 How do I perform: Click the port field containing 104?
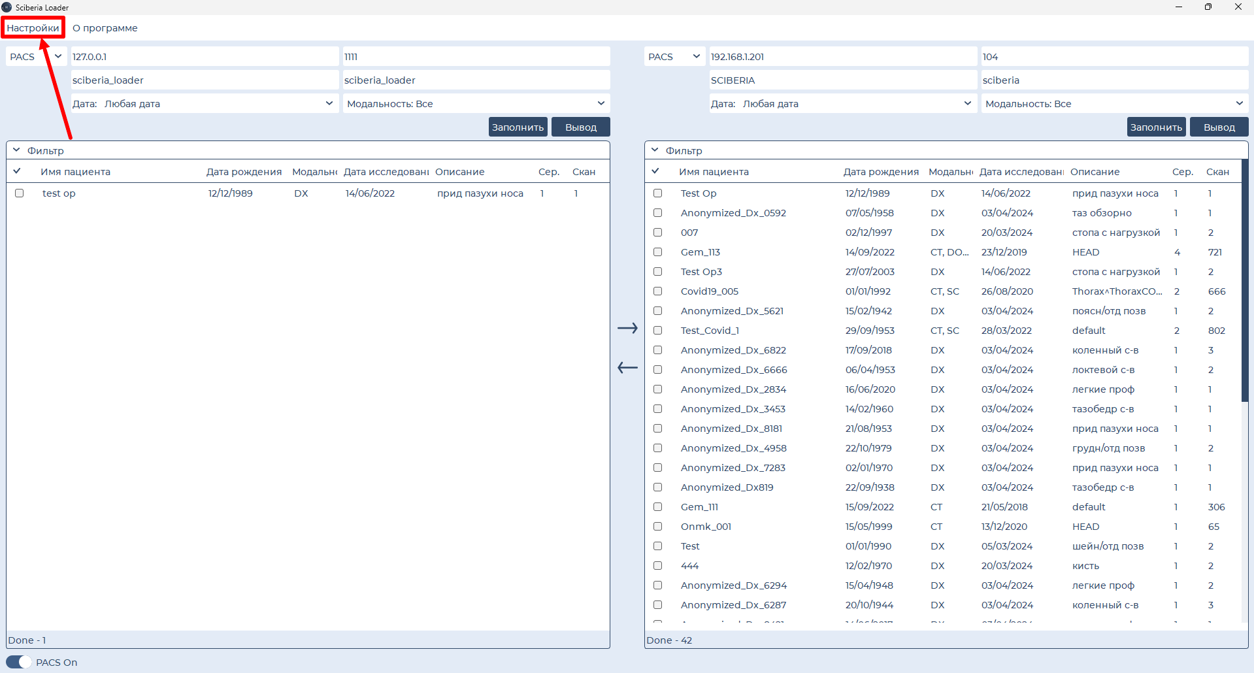pyautogui.click(x=1115, y=57)
